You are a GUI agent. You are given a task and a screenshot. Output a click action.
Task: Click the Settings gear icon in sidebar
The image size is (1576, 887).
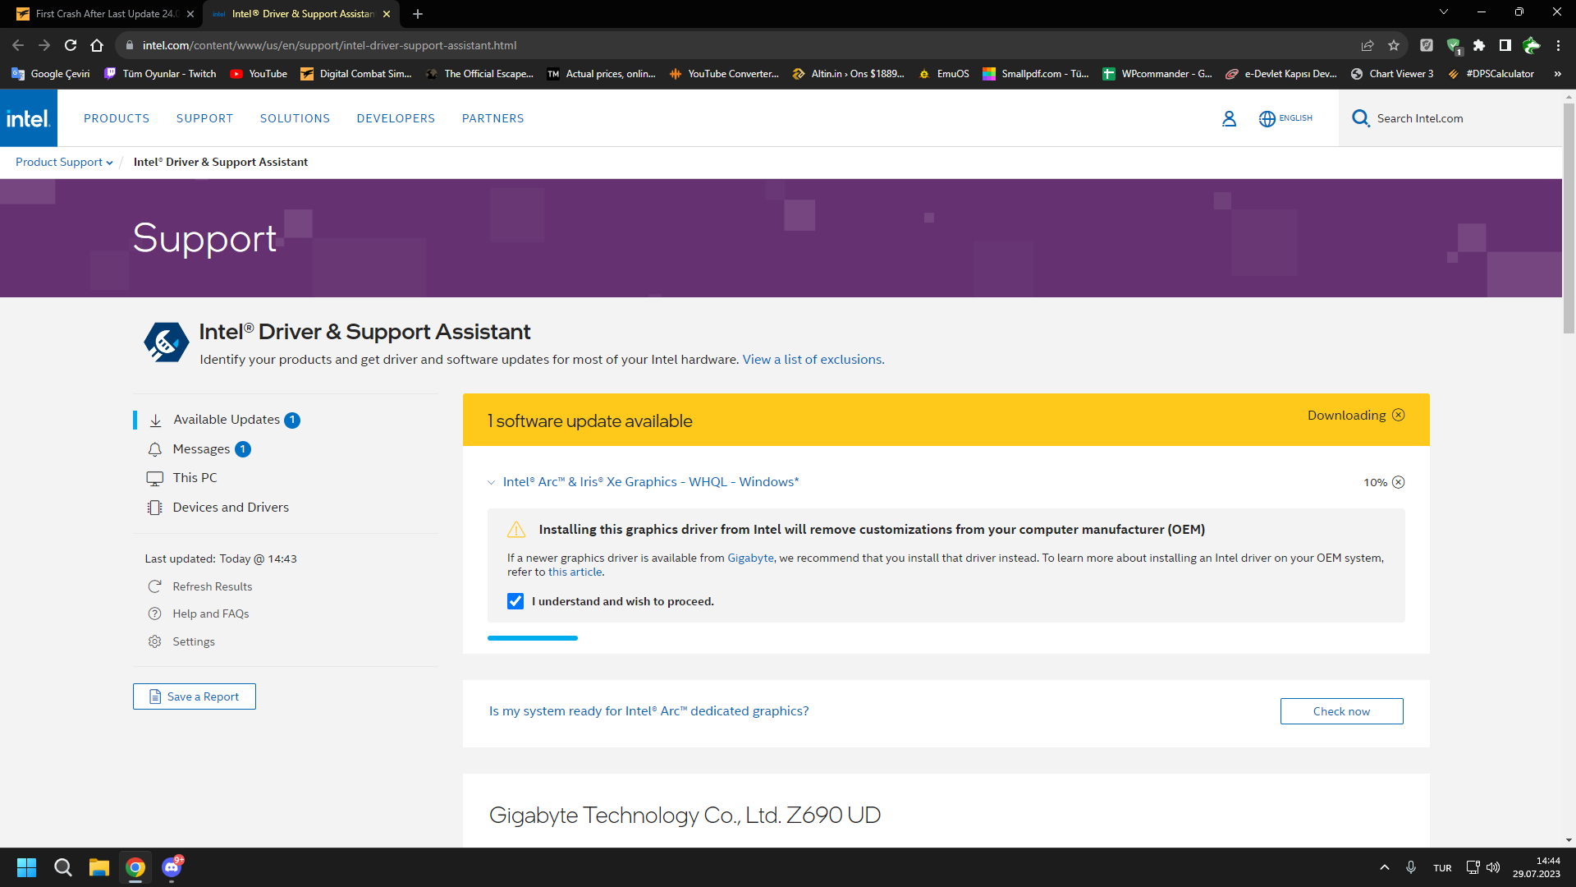(154, 641)
